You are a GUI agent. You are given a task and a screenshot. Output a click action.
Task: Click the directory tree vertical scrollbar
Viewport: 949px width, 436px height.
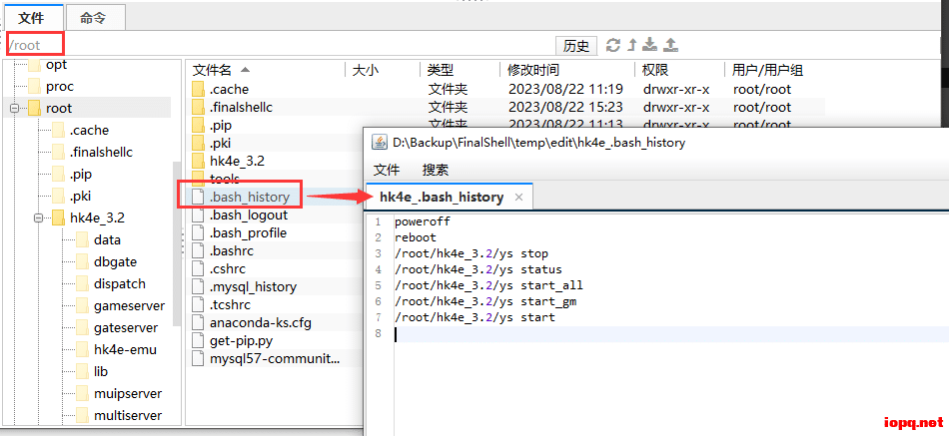pyautogui.click(x=177, y=241)
